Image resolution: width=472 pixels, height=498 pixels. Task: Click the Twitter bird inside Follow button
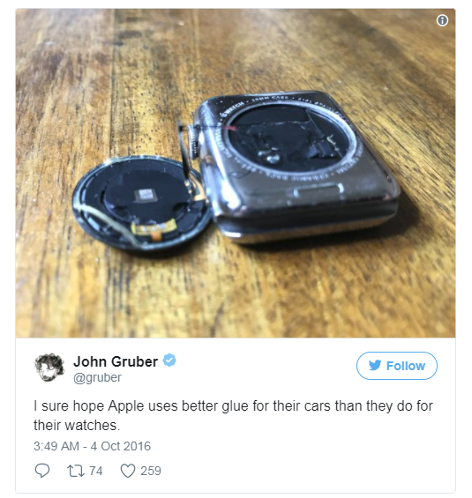tap(375, 365)
